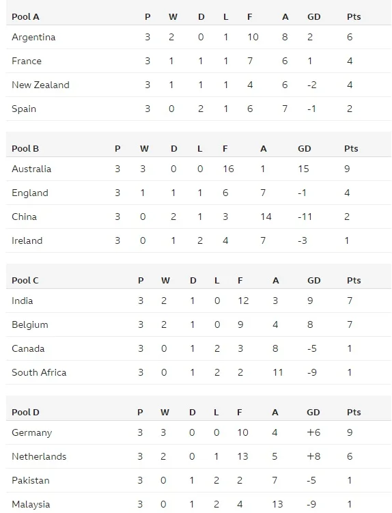Click the Pool C heading

click(25, 280)
